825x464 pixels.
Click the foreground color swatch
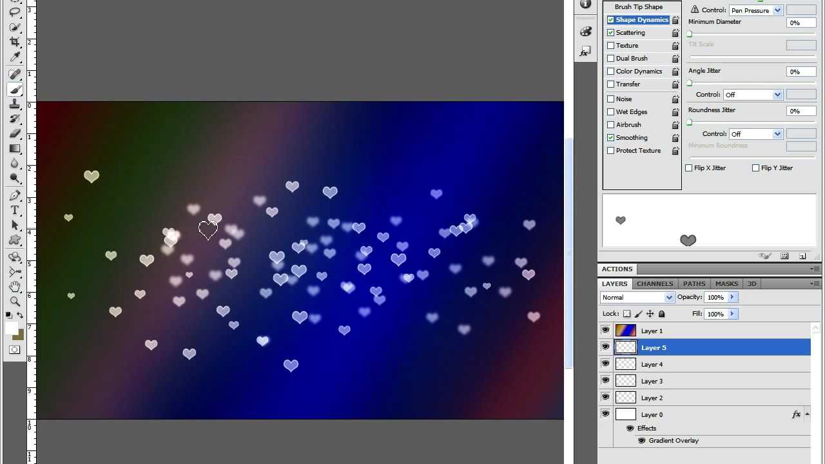click(12, 329)
